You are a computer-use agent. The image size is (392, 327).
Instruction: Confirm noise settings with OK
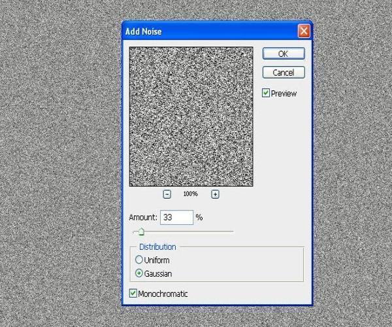point(284,54)
